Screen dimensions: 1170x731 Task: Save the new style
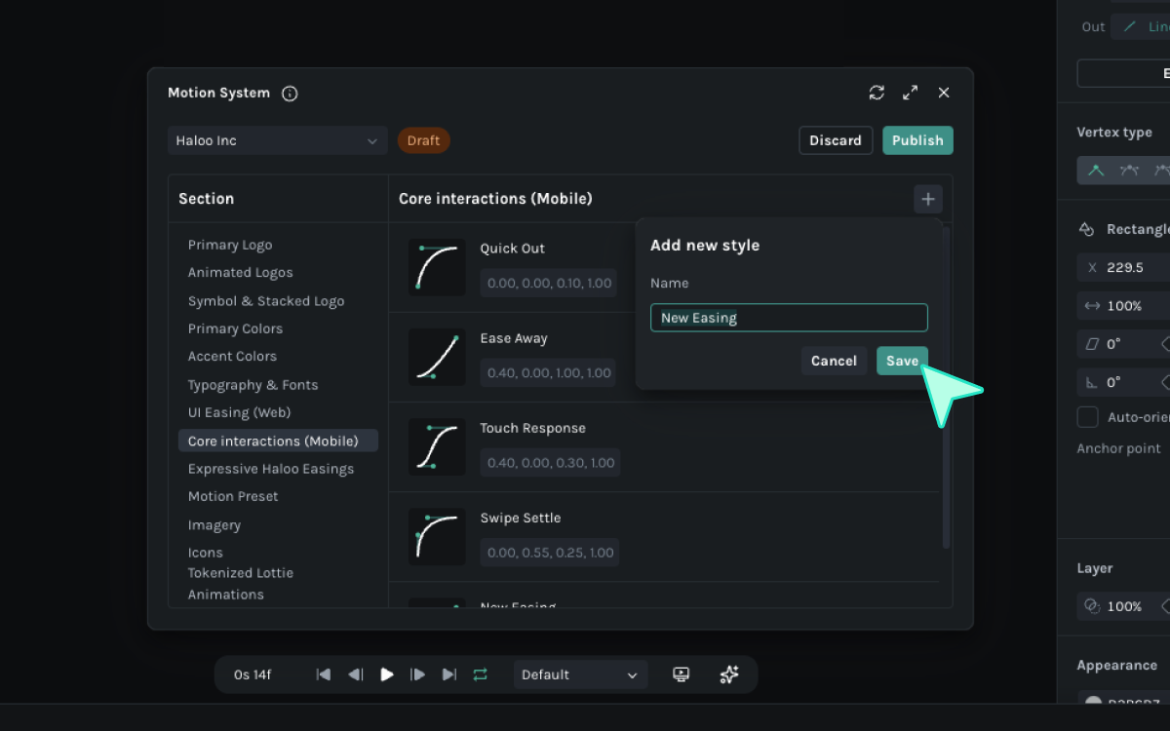tap(902, 361)
